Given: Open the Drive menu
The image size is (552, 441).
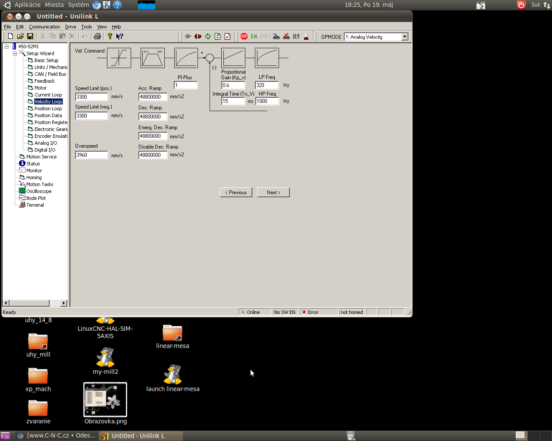Looking at the screenshot, I should [70, 27].
